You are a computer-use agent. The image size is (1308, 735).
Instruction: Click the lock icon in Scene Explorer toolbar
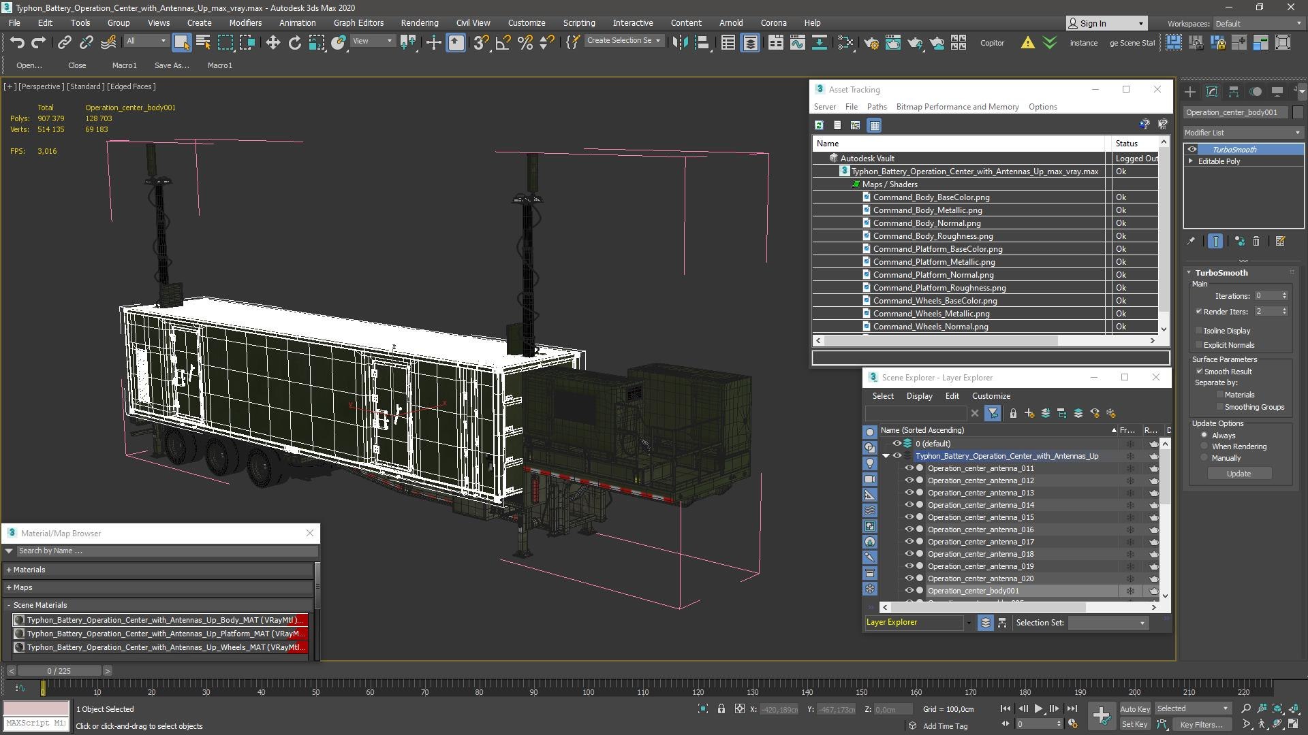tap(1013, 413)
